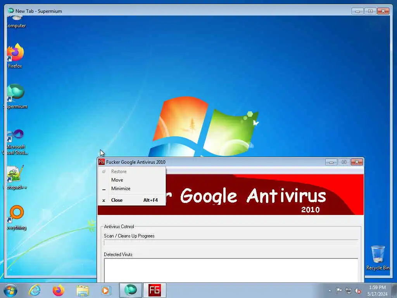This screenshot has height=298, width=397.
Task: Click the Supermium icon in the New Tab title bar
Action: tap(11, 10)
